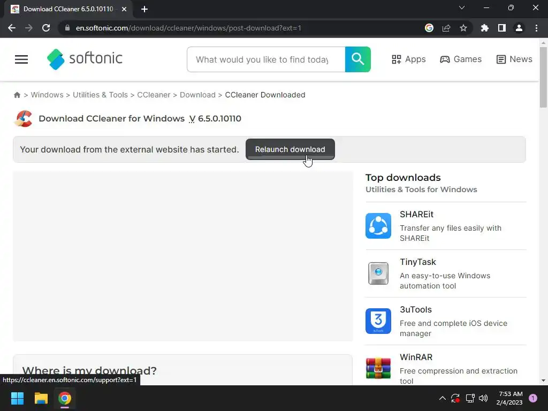Open the 3uTools title link
The image size is (548, 411).
(x=416, y=310)
